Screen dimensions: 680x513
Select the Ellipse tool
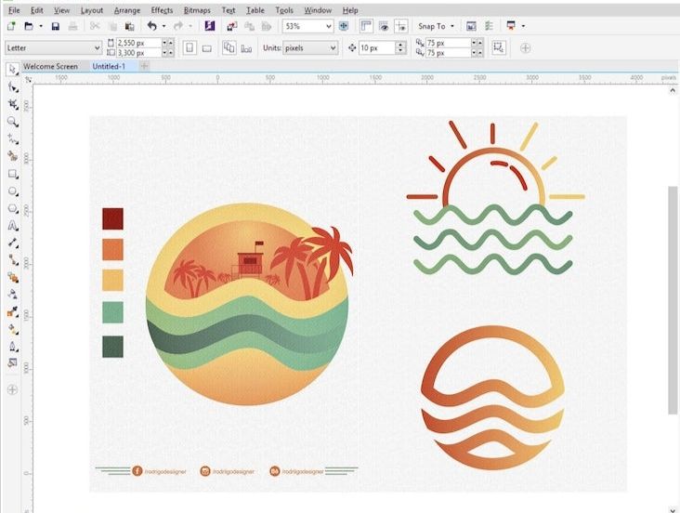[13, 191]
